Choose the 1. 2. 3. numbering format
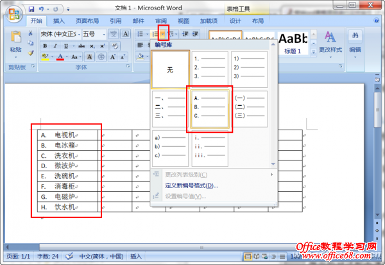The image size is (385, 265). pos(209,68)
